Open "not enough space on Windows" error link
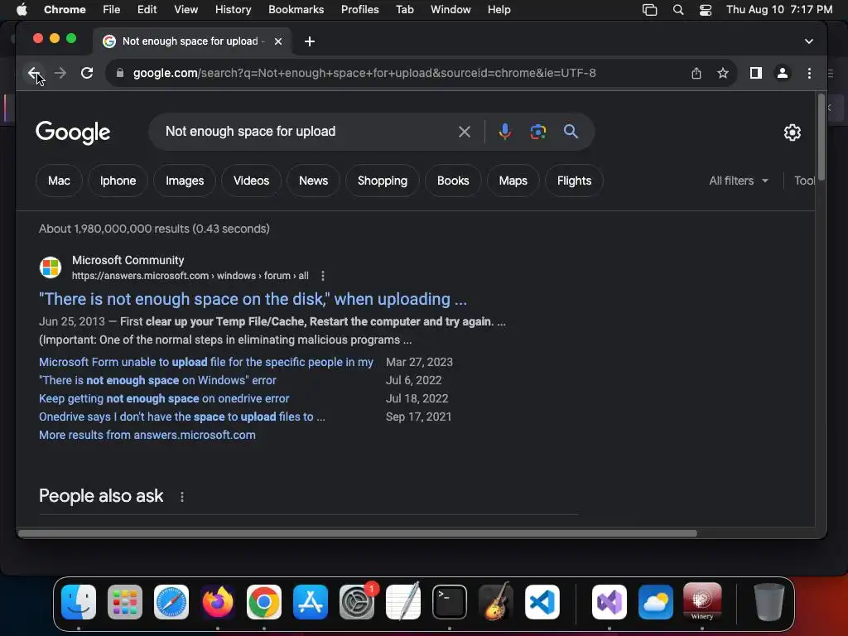 (x=157, y=380)
